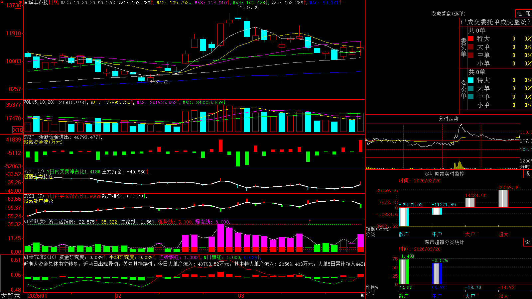Click the 超赢主力持仓 label
Viewport: 532px width, 299px height.
38,176
